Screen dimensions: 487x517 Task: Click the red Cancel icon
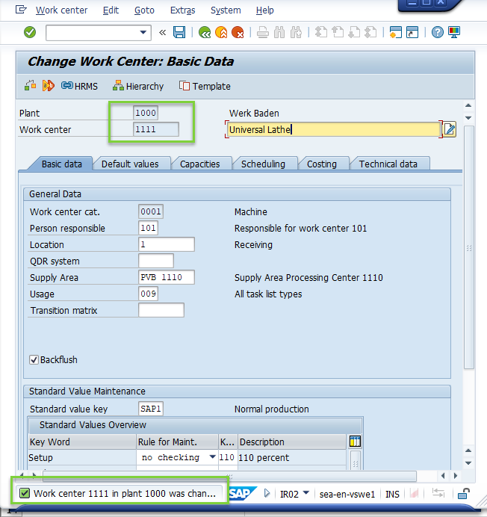pyautogui.click(x=238, y=32)
